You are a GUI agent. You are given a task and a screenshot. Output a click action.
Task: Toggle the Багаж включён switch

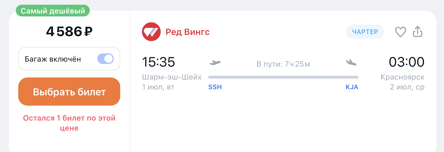(106, 59)
